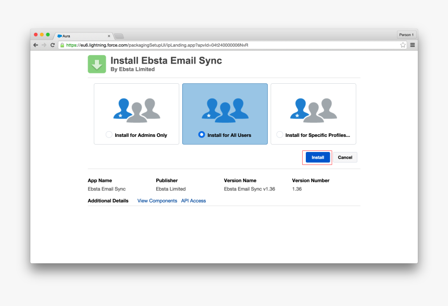Click the yellow minimize window button
Image resolution: width=448 pixels, height=306 pixels.
(x=42, y=34)
